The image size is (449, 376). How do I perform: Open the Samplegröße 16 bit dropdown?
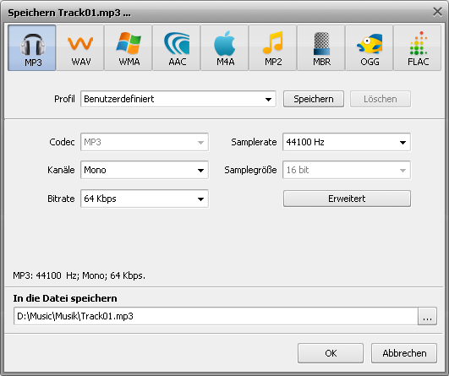click(347, 170)
